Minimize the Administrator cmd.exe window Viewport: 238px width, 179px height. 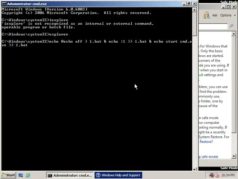[184, 4]
